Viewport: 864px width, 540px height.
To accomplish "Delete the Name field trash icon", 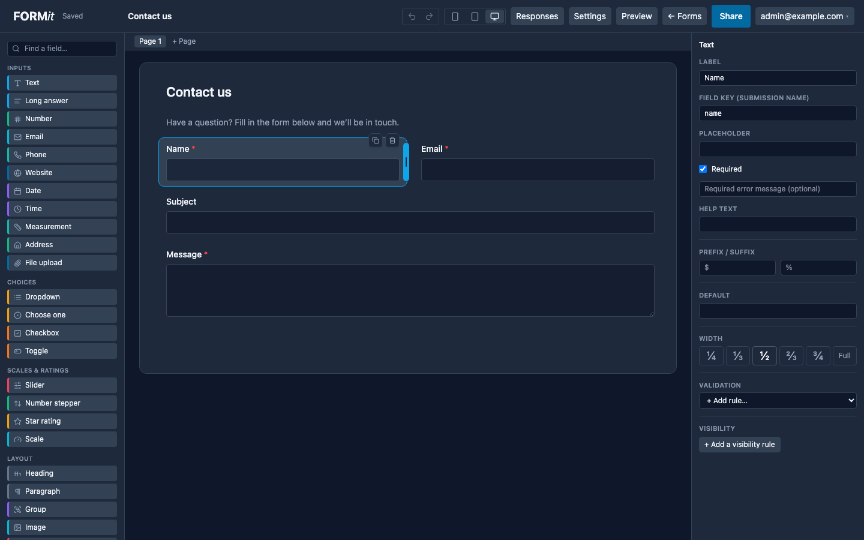I will click(x=392, y=140).
